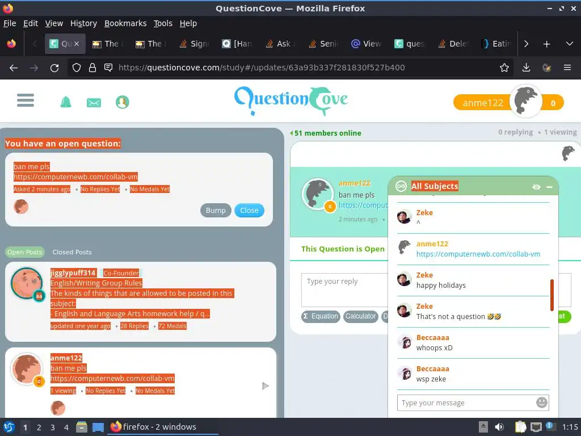Close the current QuestionCove tab

tap(77, 44)
